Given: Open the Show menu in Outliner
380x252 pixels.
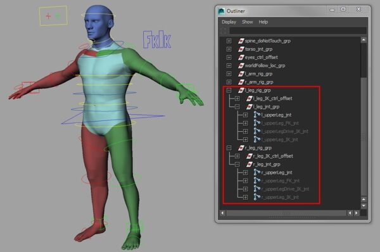Looking at the screenshot, I should (247, 22).
